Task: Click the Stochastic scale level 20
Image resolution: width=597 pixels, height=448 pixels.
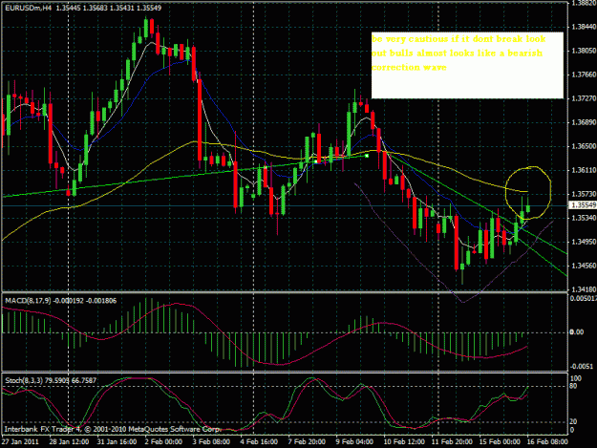Action: (x=573, y=422)
